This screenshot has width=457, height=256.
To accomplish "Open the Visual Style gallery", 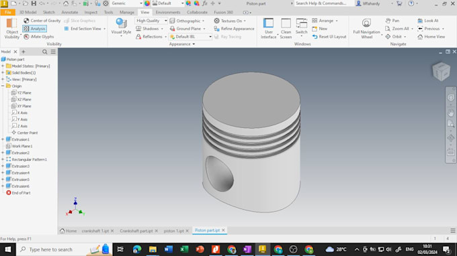I will 121,27.
